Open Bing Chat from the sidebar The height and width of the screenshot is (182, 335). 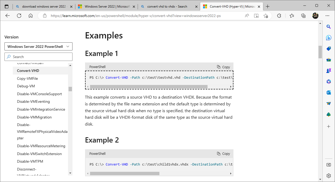329,38
